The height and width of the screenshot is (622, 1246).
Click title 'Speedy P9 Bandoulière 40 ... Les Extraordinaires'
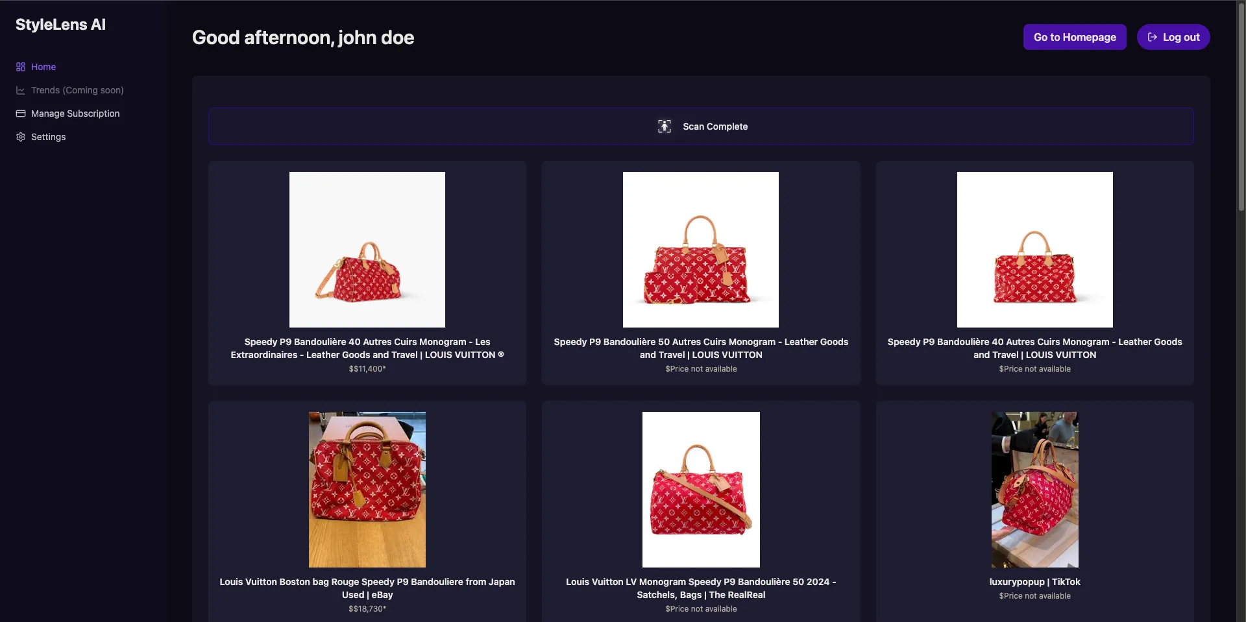pyautogui.click(x=367, y=348)
